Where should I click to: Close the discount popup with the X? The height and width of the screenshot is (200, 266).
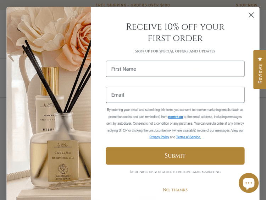251,15
